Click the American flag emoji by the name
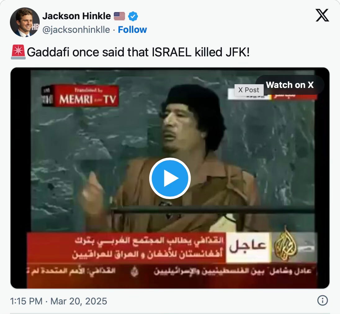 (119, 16)
